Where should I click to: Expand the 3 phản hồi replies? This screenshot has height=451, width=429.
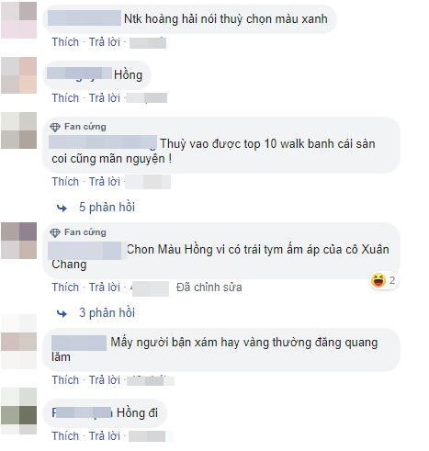107,312
